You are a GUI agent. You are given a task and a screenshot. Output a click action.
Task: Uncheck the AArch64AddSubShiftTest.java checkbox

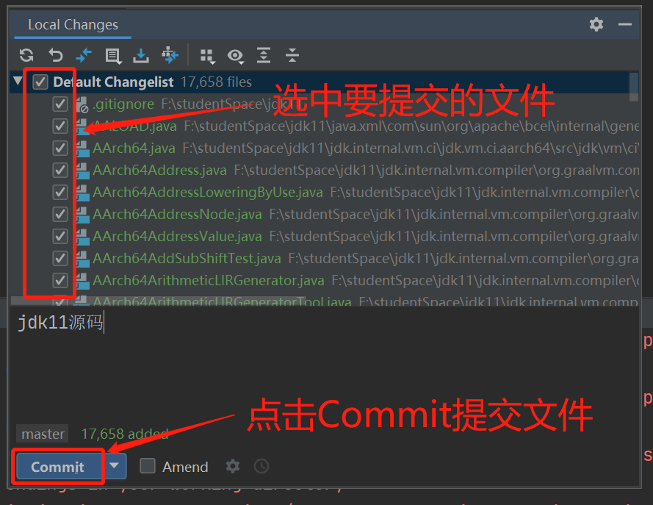tap(60, 258)
